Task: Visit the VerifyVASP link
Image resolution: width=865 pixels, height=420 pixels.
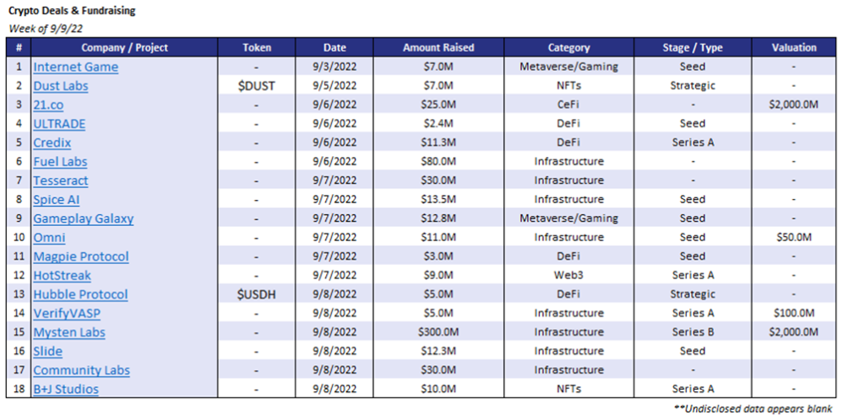Action: pos(67,313)
